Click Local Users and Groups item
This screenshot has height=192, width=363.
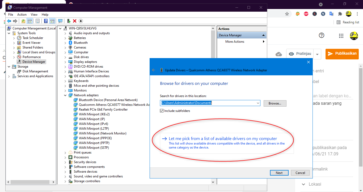(x=36, y=52)
